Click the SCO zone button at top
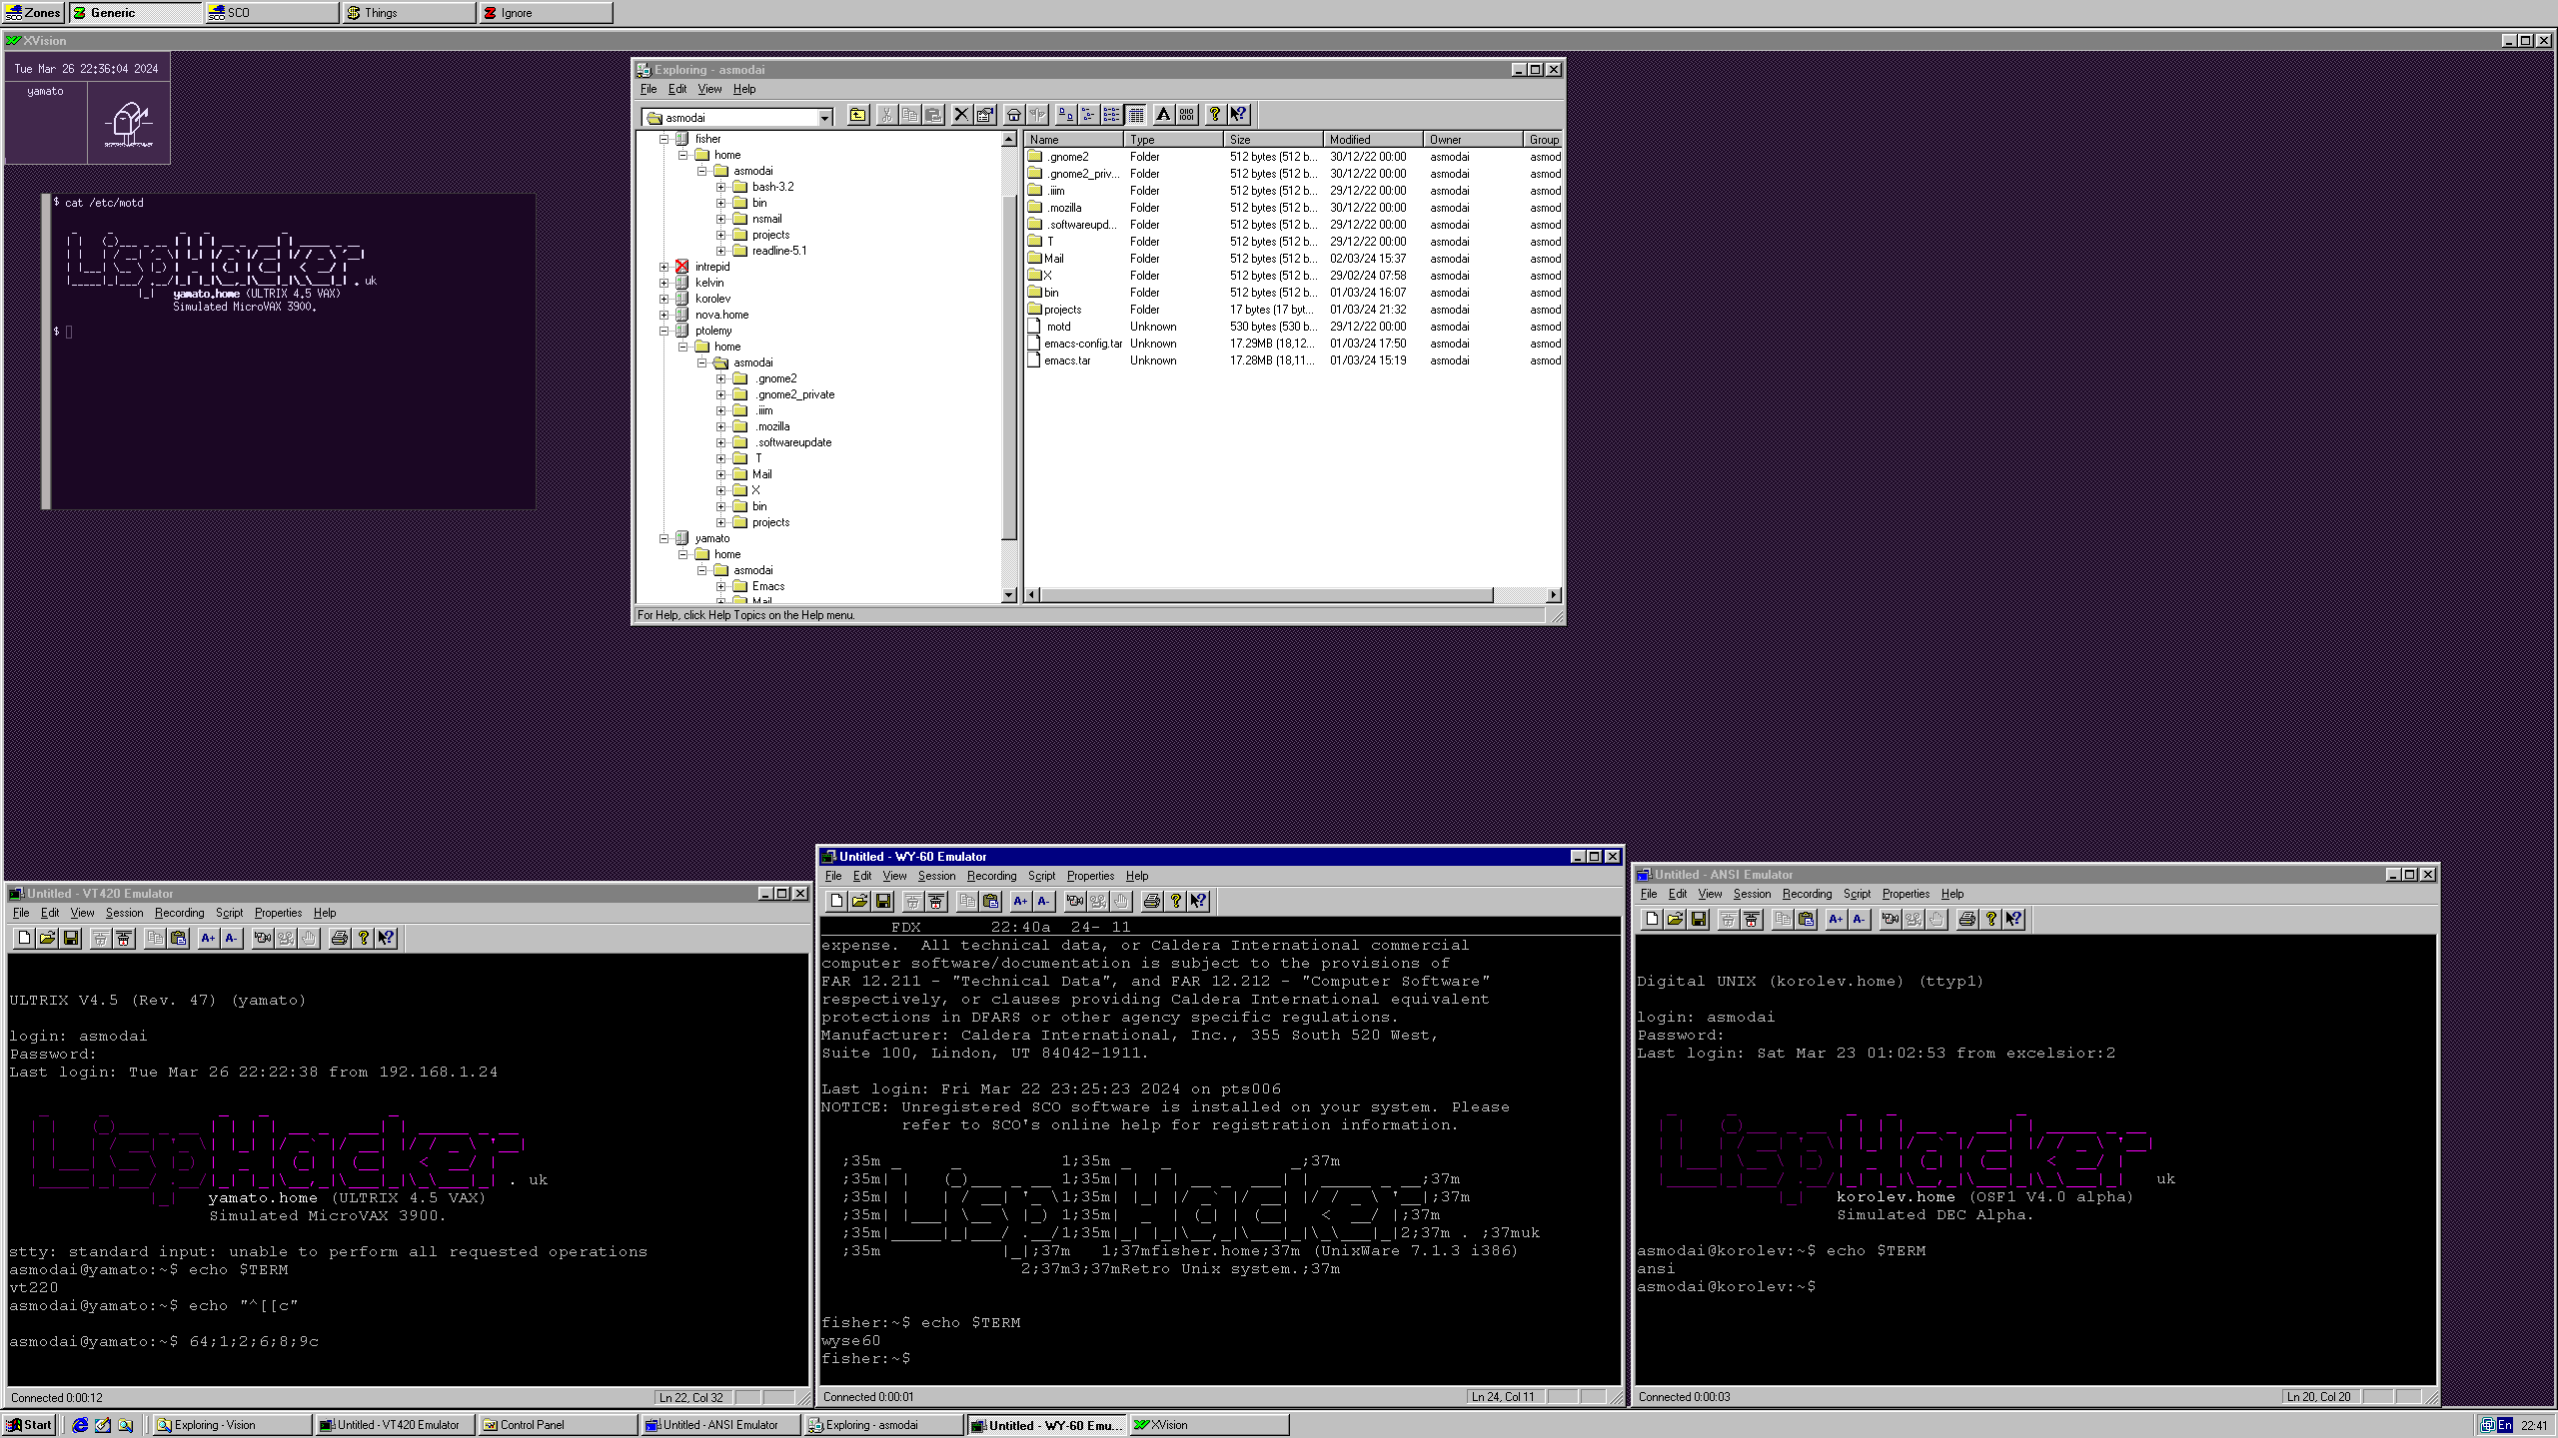 (272, 13)
